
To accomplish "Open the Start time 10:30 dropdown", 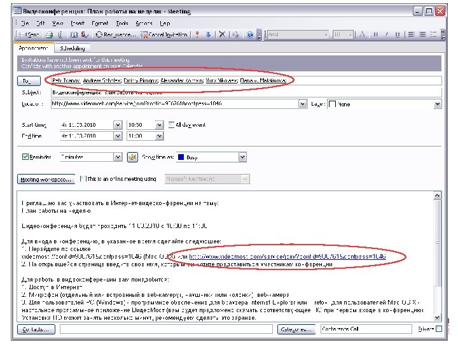I will point(159,125).
